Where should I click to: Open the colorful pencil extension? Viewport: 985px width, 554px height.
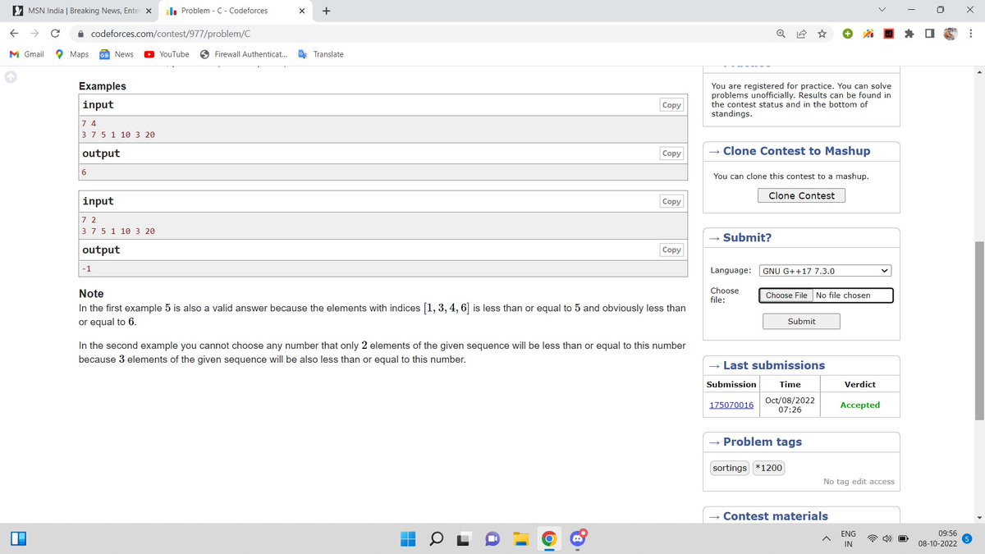(x=868, y=34)
